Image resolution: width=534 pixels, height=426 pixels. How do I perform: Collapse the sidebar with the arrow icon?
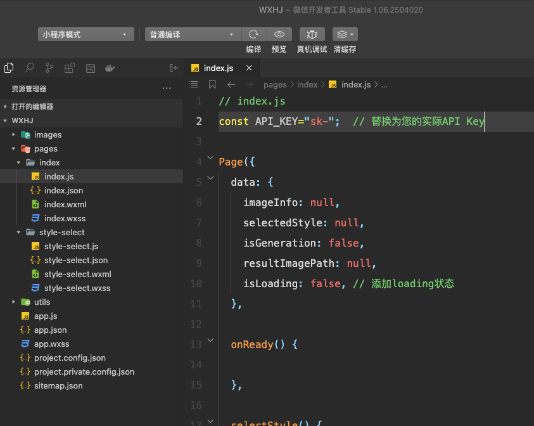174,68
